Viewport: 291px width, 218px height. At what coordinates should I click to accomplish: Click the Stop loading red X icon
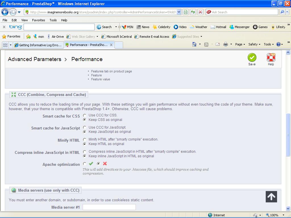200,12
